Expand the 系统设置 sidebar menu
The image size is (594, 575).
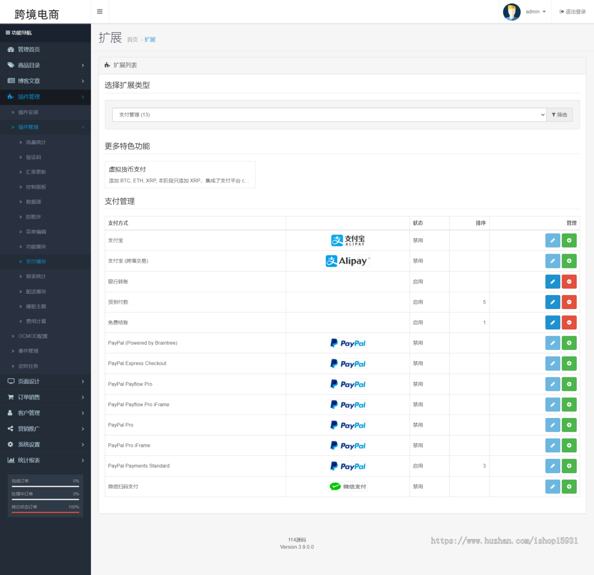[46, 445]
